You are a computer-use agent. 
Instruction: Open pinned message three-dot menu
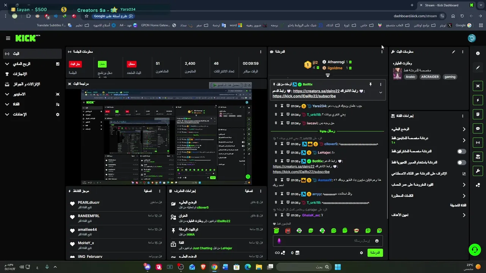380,84
